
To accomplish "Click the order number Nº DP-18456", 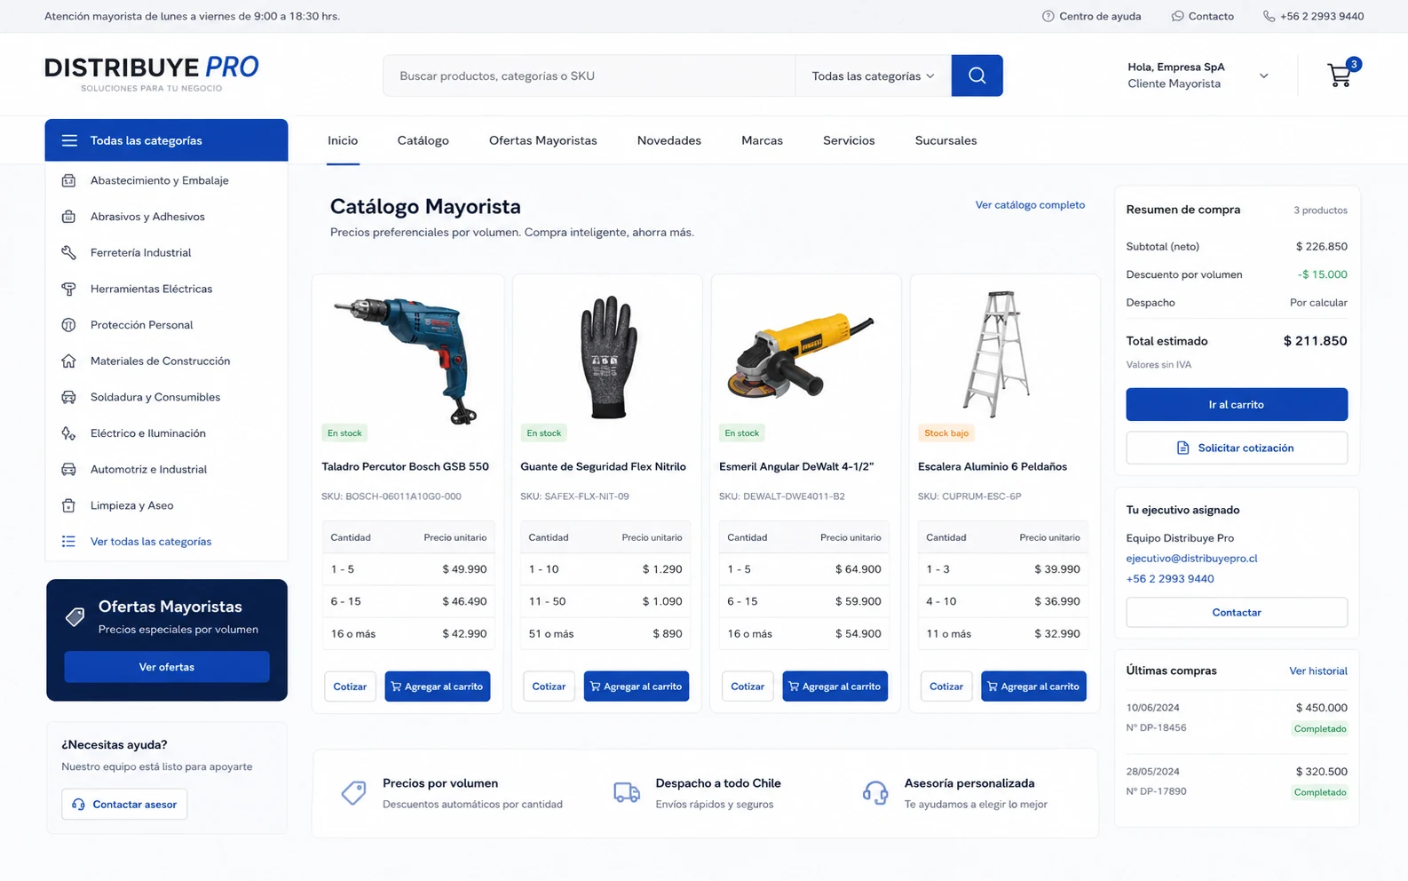I will click(1156, 728).
